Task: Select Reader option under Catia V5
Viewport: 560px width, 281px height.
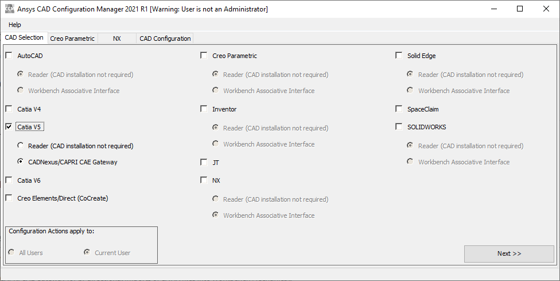Action: [x=21, y=146]
